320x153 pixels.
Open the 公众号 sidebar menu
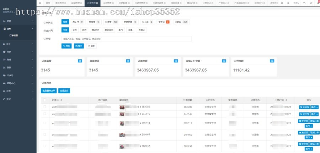tap(18, 75)
